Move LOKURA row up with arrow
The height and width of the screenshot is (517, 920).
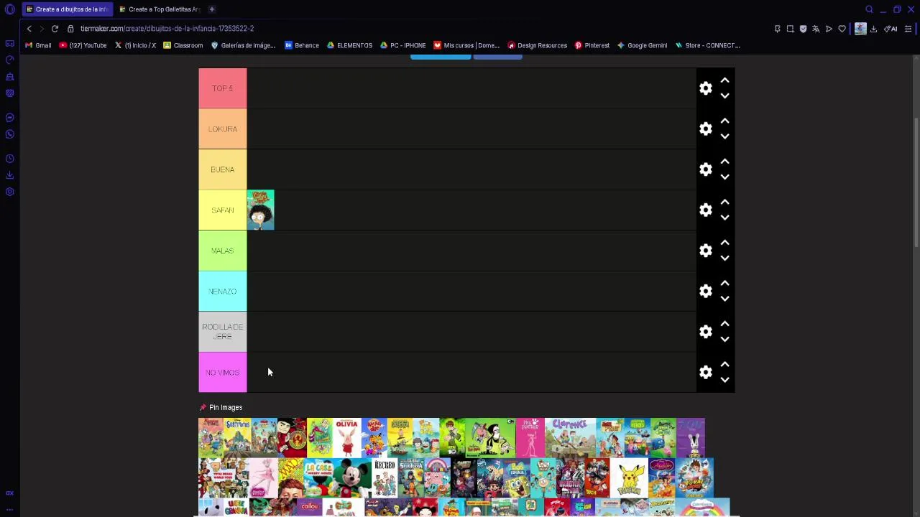tap(724, 121)
